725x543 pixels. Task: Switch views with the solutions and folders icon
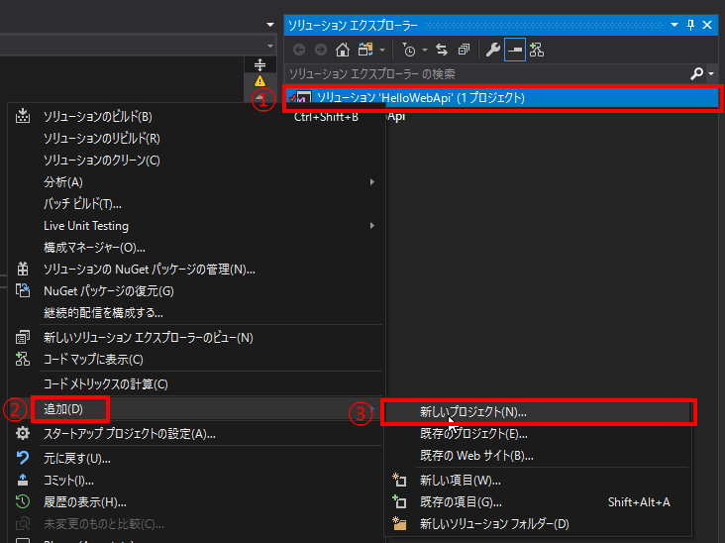365,50
